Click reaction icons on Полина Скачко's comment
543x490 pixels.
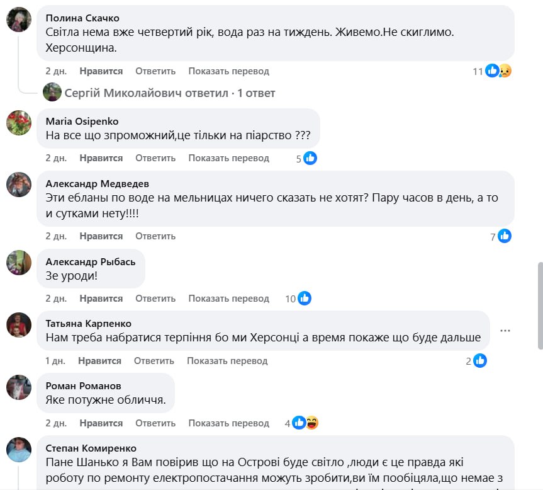click(x=498, y=71)
